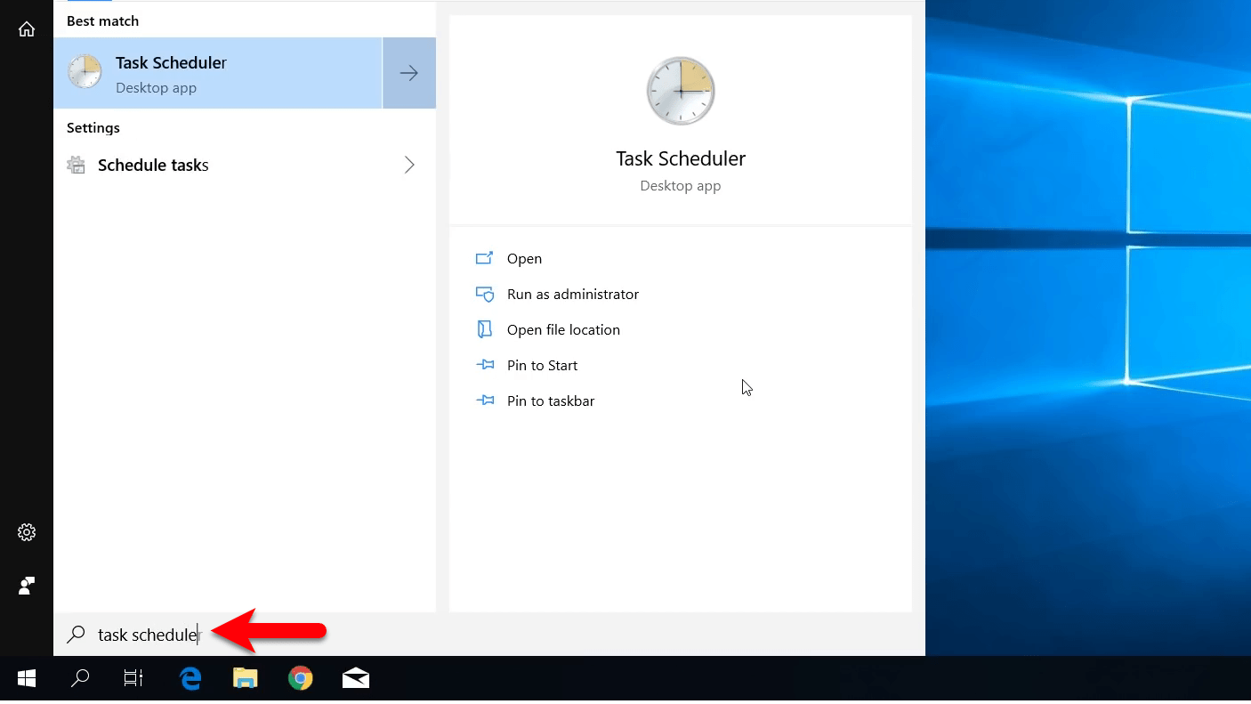Open File Explorer from taskbar
This screenshot has width=1251, height=704.
[246, 679]
